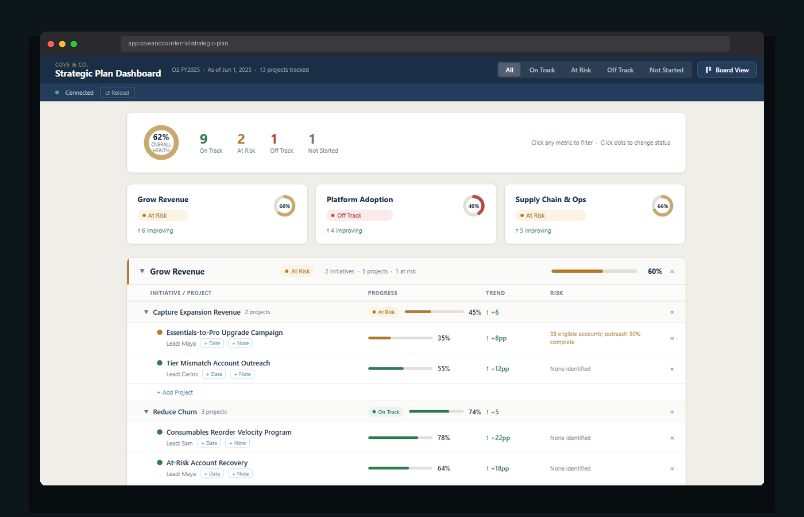This screenshot has width=804, height=517.
Task: Add note to Consumables Reorder Velocity Program
Action: tap(238, 443)
